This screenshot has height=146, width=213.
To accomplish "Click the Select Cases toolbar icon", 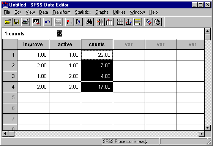I will pos(137,22).
